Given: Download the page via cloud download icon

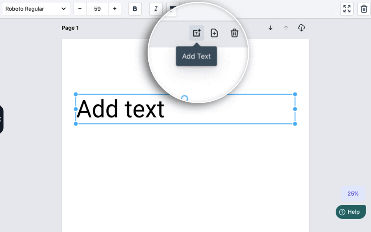Looking at the screenshot, I should click(301, 28).
